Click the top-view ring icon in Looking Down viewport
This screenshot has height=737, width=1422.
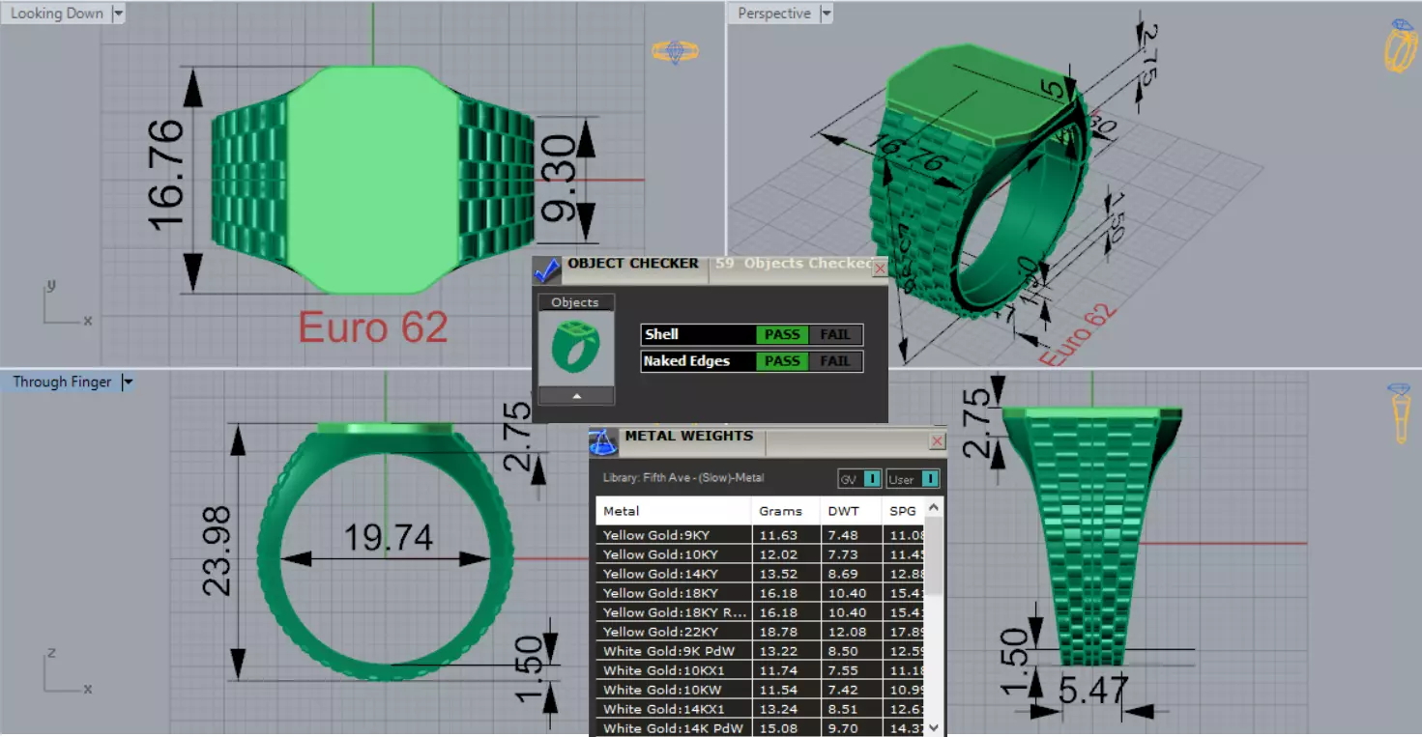pyautogui.click(x=675, y=52)
